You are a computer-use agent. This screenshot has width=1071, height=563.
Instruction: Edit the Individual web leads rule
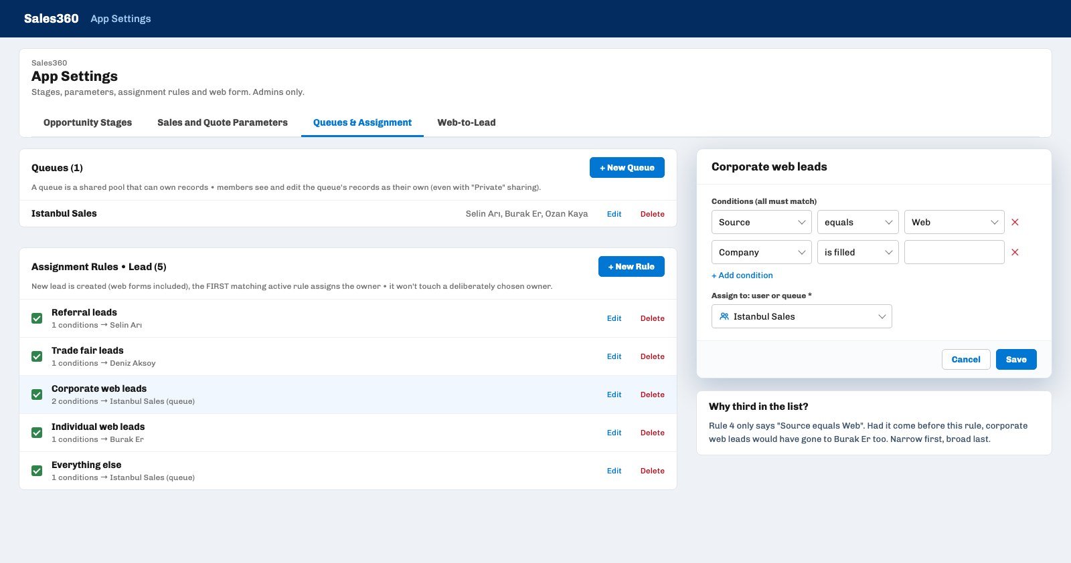coord(614,433)
